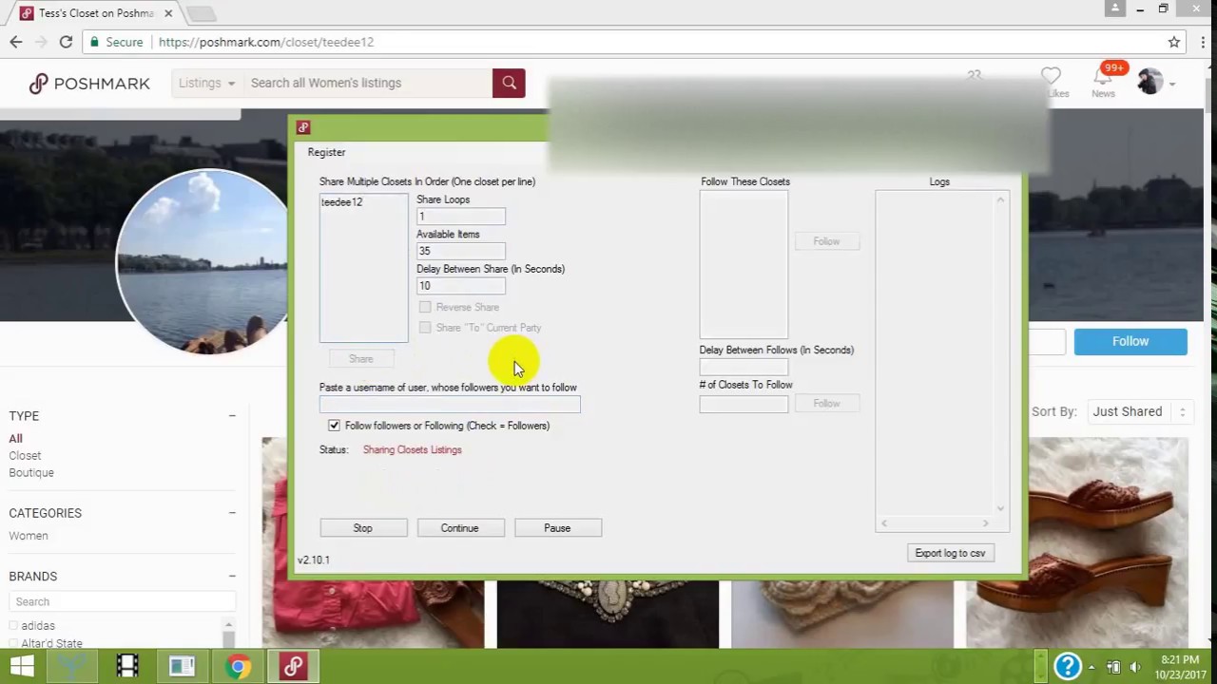Open the Sort By Just Shared dropdown
Screen dimensions: 1217x684
[1140, 411]
